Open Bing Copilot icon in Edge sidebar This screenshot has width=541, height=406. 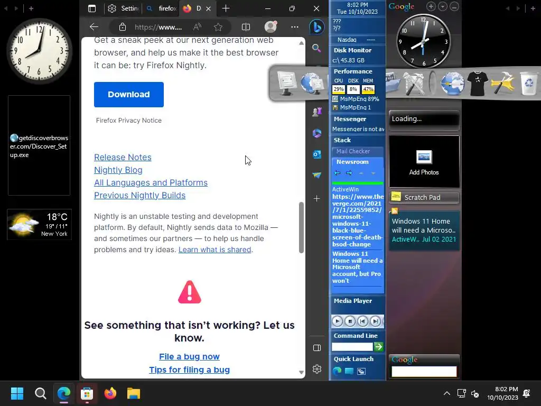click(x=317, y=27)
